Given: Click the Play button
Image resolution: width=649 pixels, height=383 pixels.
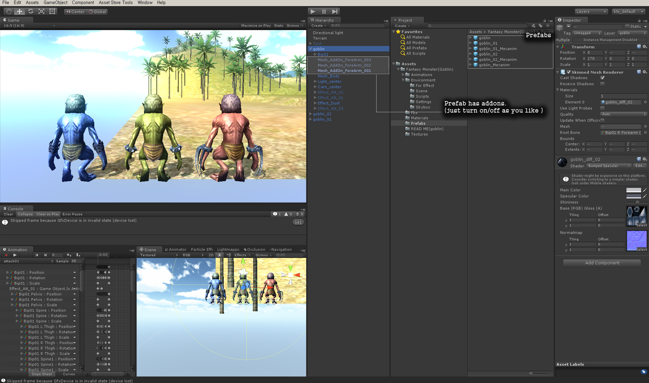Looking at the screenshot, I should [x=313, y=11].
